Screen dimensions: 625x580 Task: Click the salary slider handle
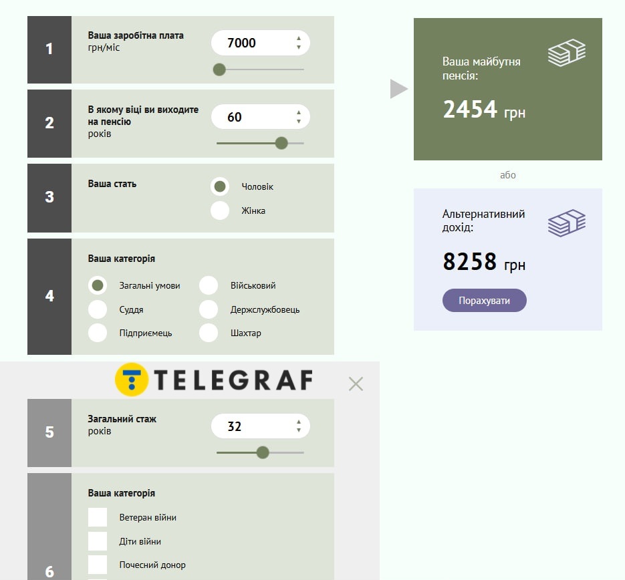coord(219,69)
